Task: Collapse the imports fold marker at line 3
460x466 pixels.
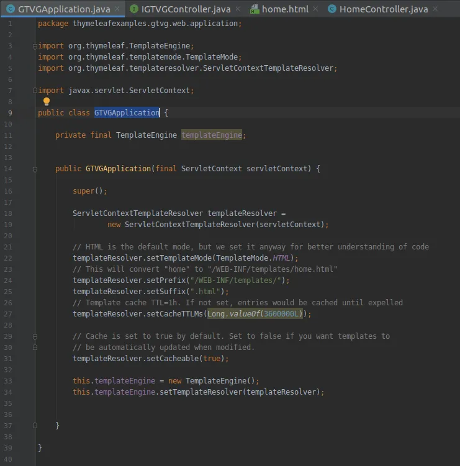Action: (35, 46)
